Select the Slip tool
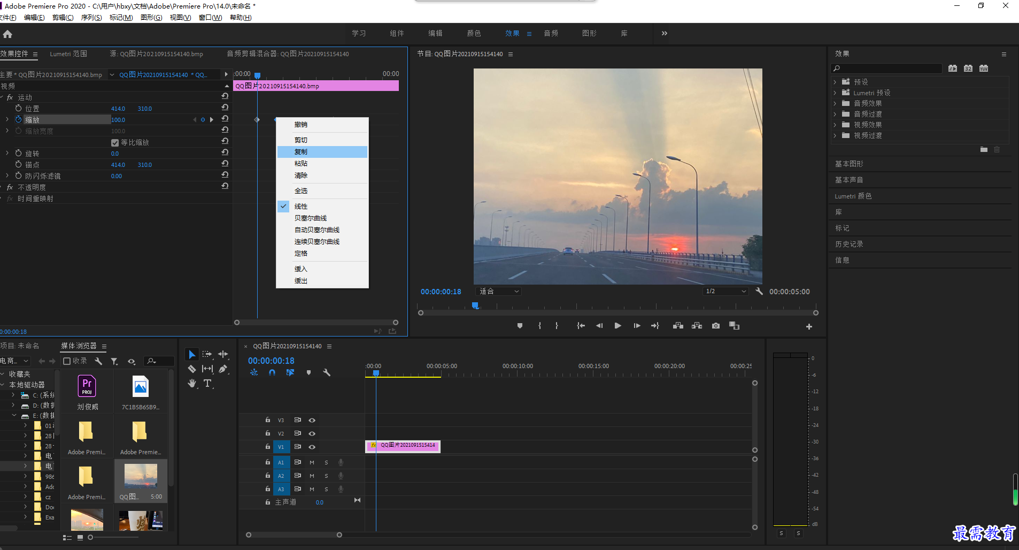The height and width of the screenshot is (550, 1019). click(207, 369)
